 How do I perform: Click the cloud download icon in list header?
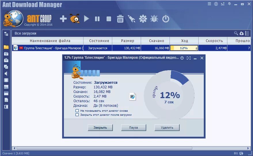click(241, 33)
